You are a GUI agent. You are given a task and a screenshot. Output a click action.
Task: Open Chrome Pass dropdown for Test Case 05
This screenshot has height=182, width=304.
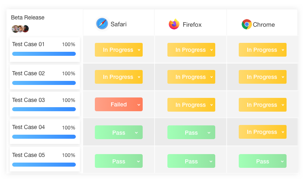pyautogui.click(x=263, y=161)
